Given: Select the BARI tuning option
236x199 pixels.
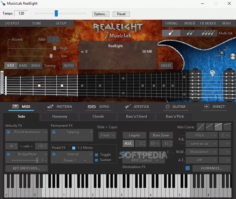Looking at the screenshot, I should click(23, 66).
